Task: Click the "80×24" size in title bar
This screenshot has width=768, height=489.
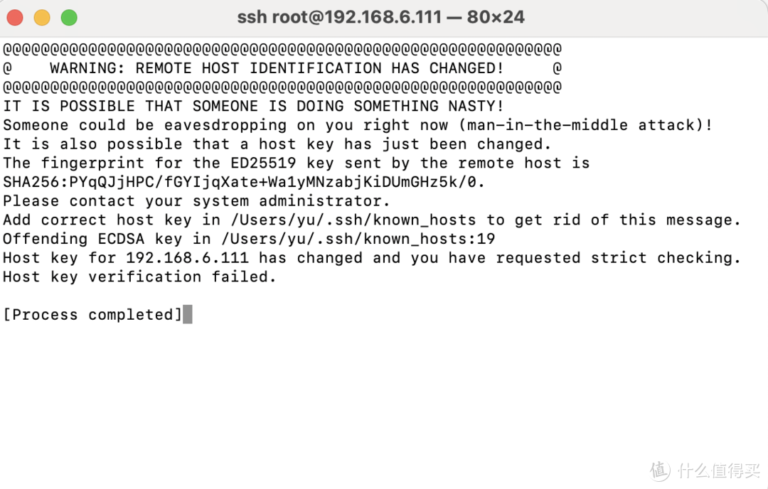Action: pos(496,17)
